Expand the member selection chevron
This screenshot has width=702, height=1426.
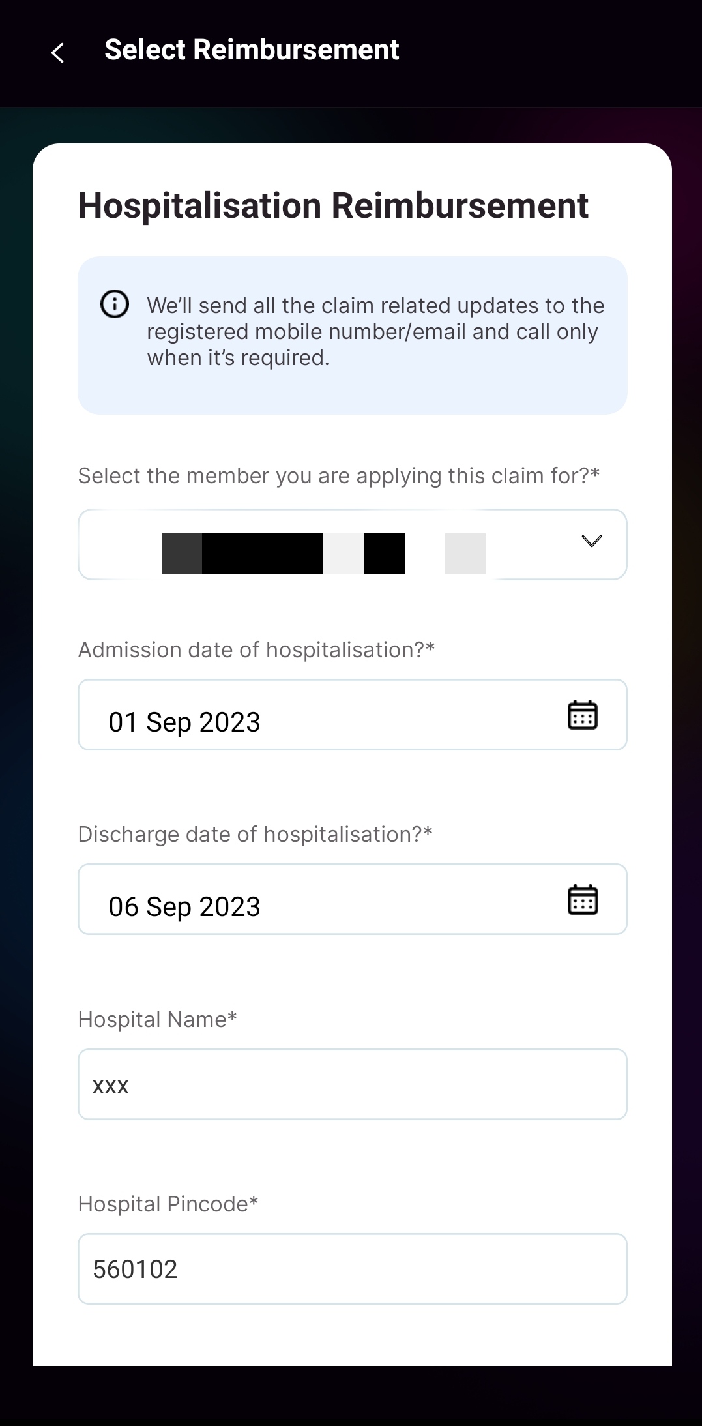pyautogui.click(x=591, y=541)
